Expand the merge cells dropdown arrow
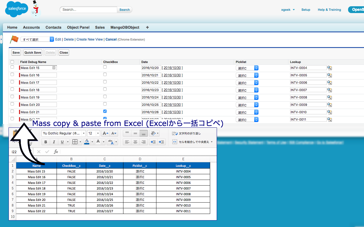 click(x=212, y=142)
